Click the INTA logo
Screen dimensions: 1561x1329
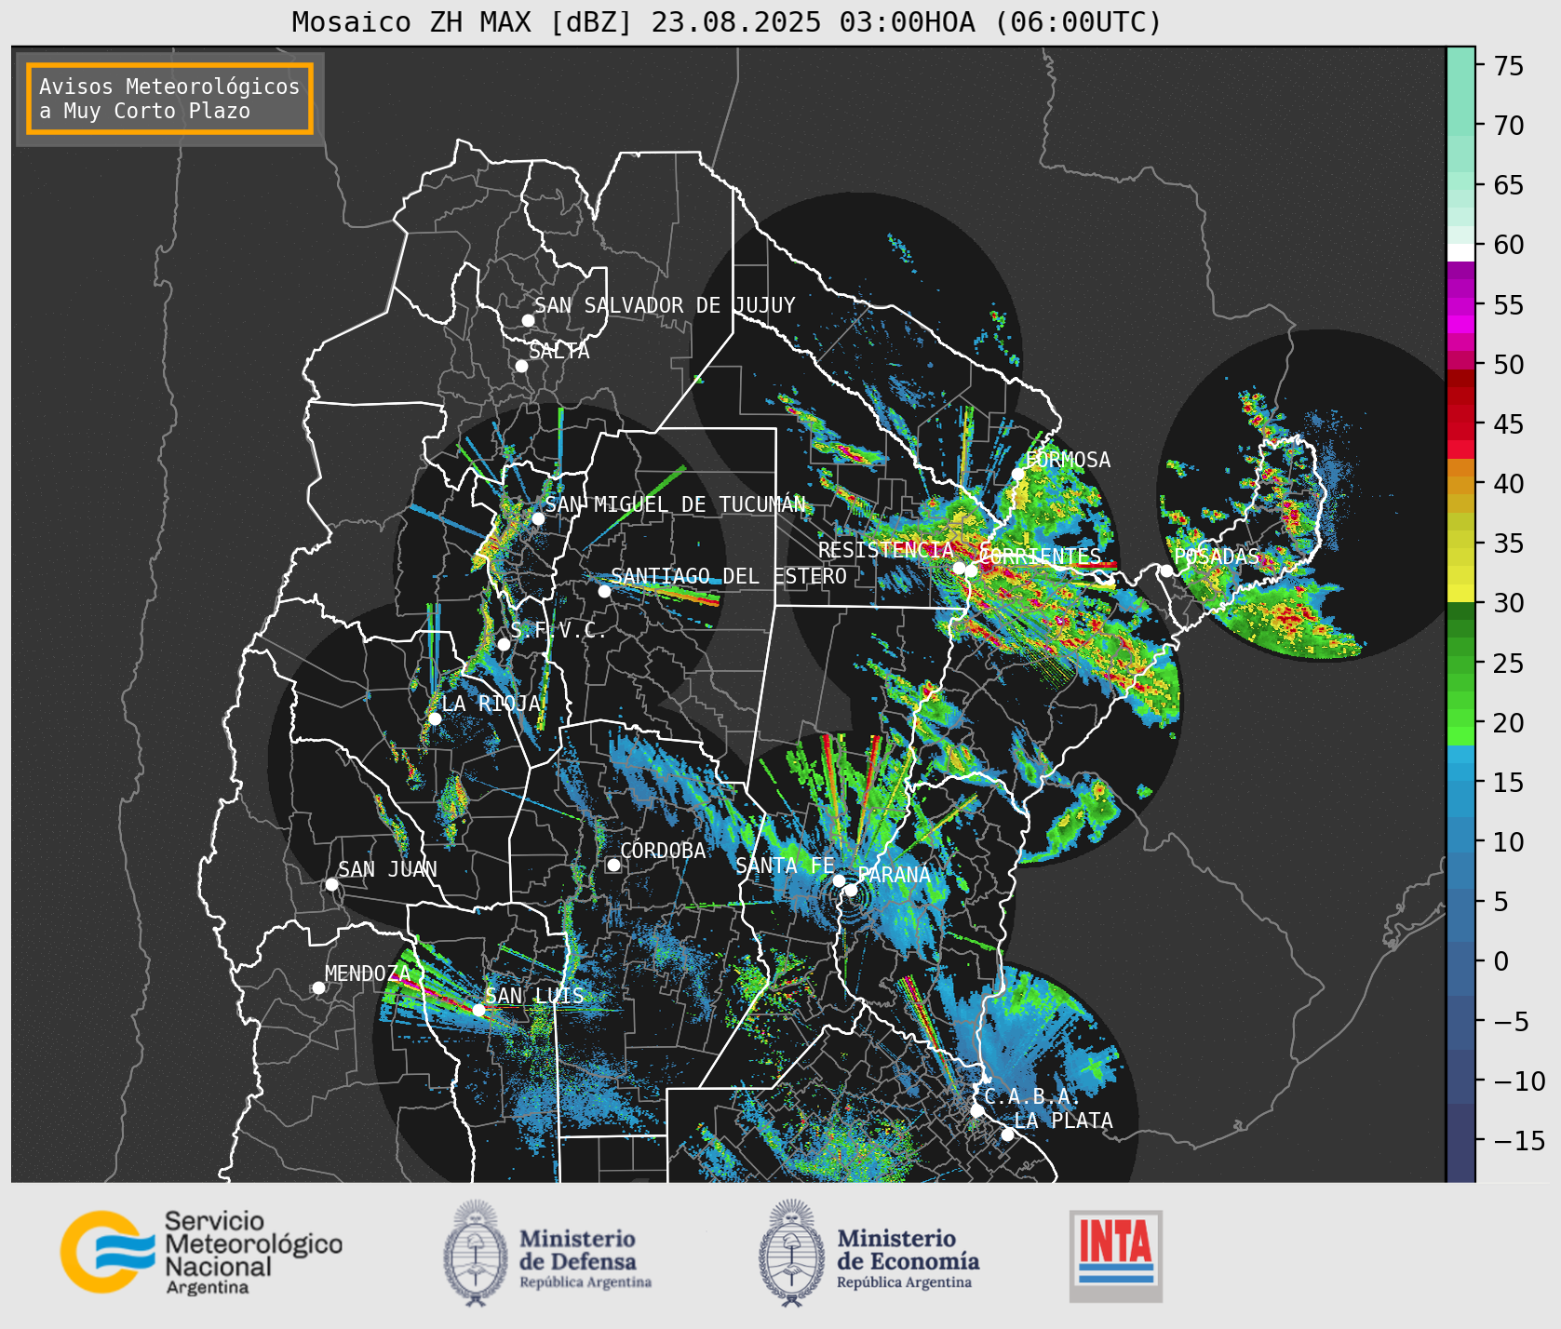[1116, 1255]
